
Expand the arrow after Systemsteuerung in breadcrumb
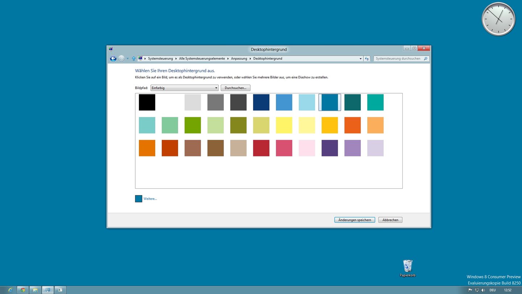[176, 58]
